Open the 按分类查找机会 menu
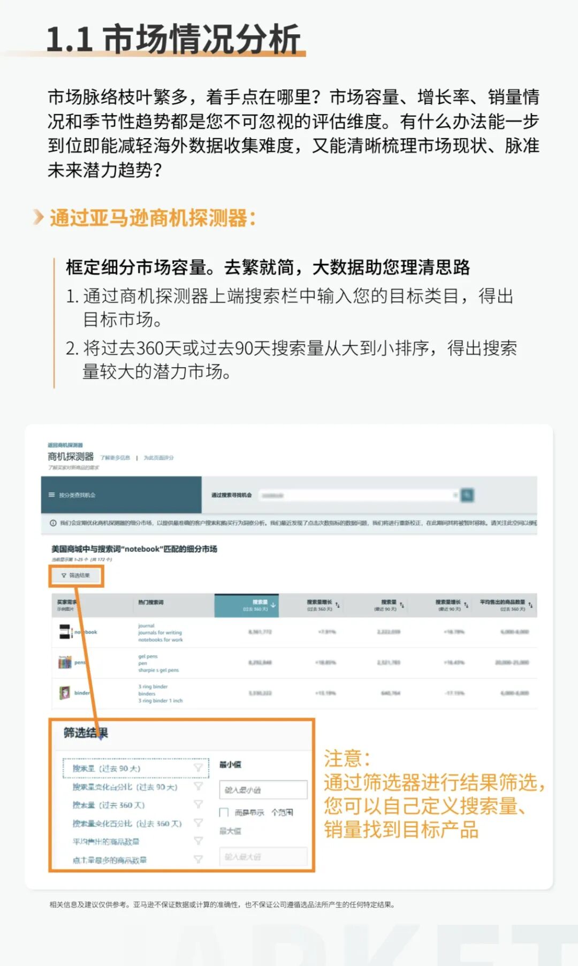578x966 pixels. [x=77, y=495]
